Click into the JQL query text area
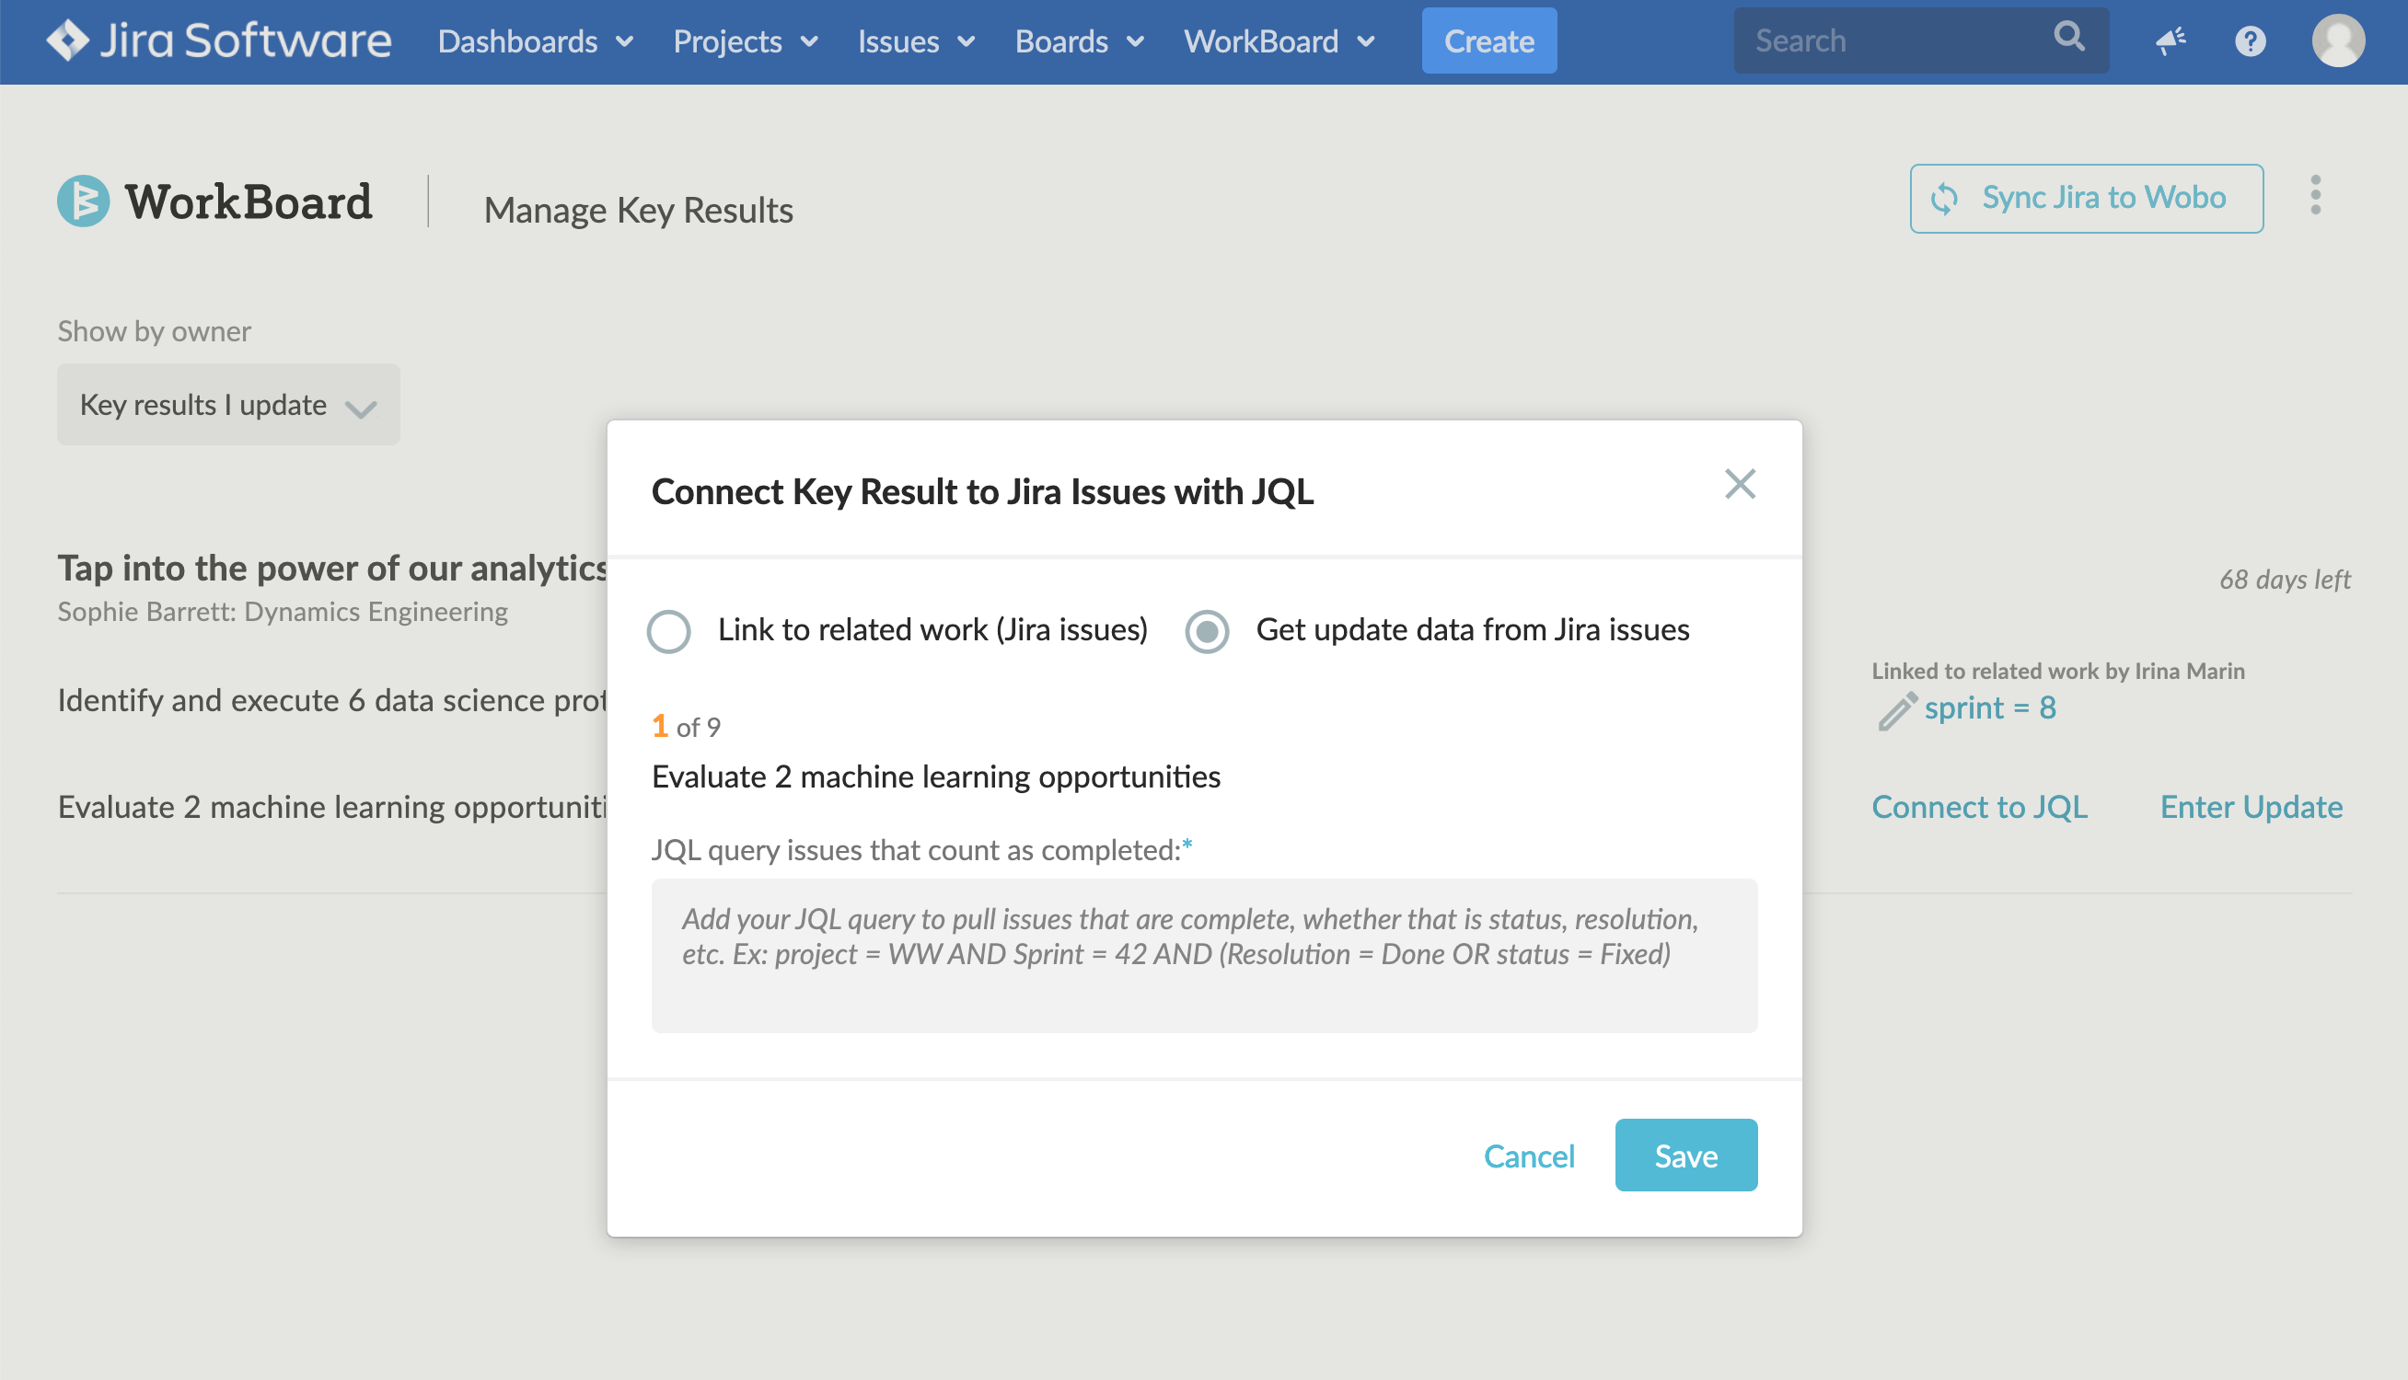The image size is (2408, 1380). pos(1204,955)
